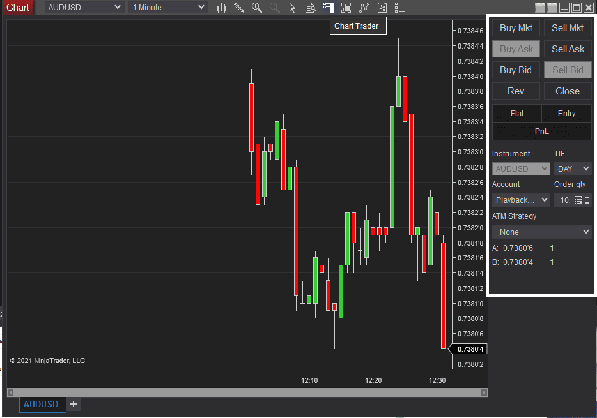
Task: Click the 12:10 time axis label
Action: click(x=309, y=380)
